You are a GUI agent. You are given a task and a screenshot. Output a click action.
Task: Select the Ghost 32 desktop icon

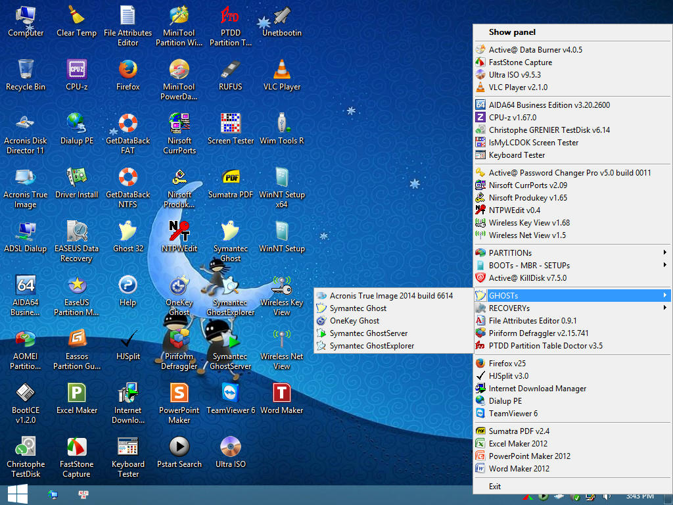click(x=128, y=237)
